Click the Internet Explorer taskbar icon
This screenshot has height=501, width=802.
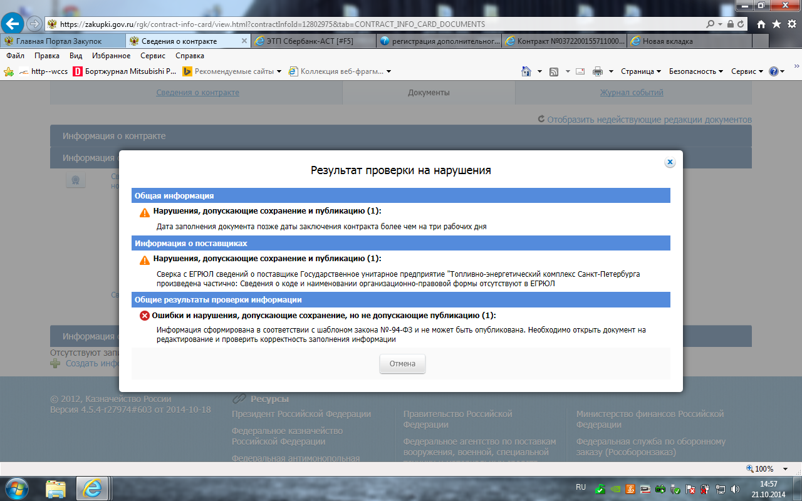(93, 488)
